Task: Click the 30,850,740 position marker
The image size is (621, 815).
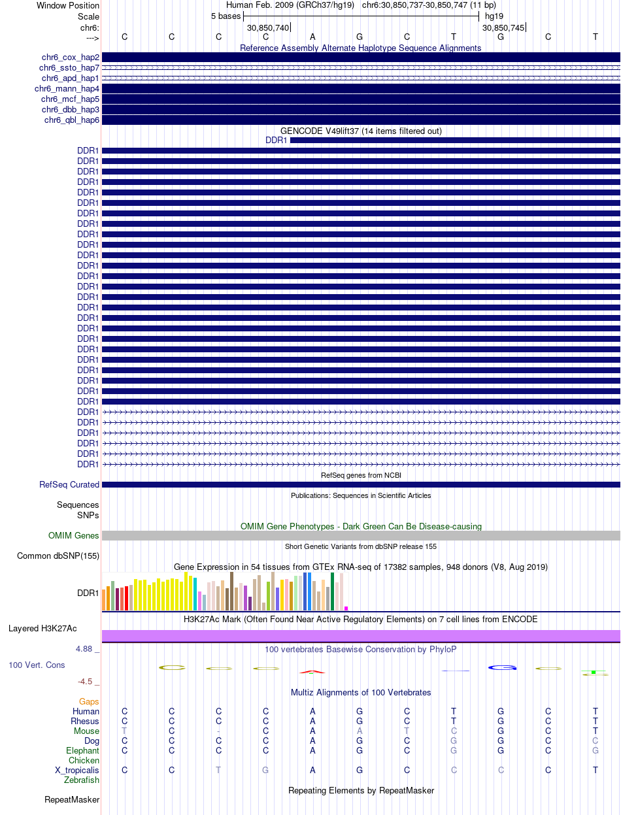Action: click(x=268, y=27)
